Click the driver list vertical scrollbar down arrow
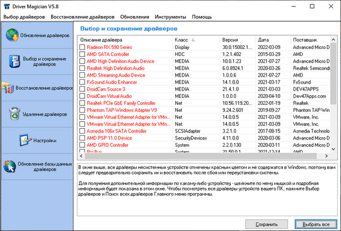This screenshot has height=231, width=341. pos(334,150)
